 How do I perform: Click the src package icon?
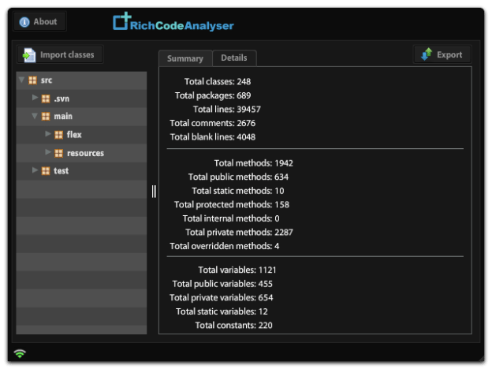[32, 80]
